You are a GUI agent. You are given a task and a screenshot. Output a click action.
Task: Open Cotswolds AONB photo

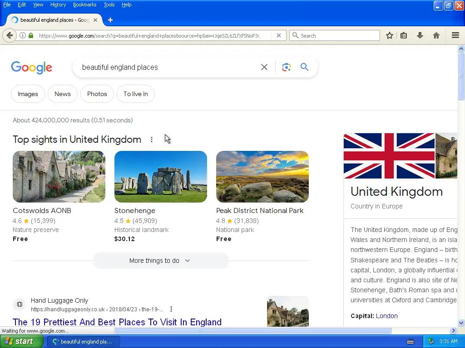pyautogui.click(x=59, y=177)
